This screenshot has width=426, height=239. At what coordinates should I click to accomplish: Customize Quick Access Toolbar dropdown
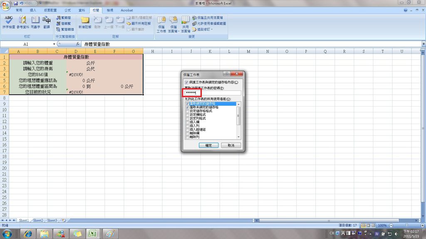coord(40,3)
